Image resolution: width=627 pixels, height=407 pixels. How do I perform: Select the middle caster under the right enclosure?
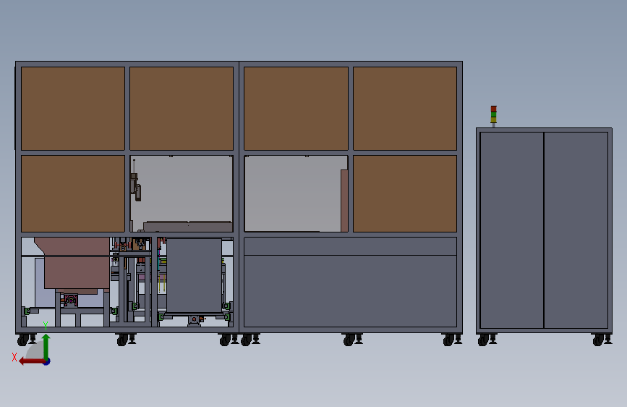click(x=349, y=340)
